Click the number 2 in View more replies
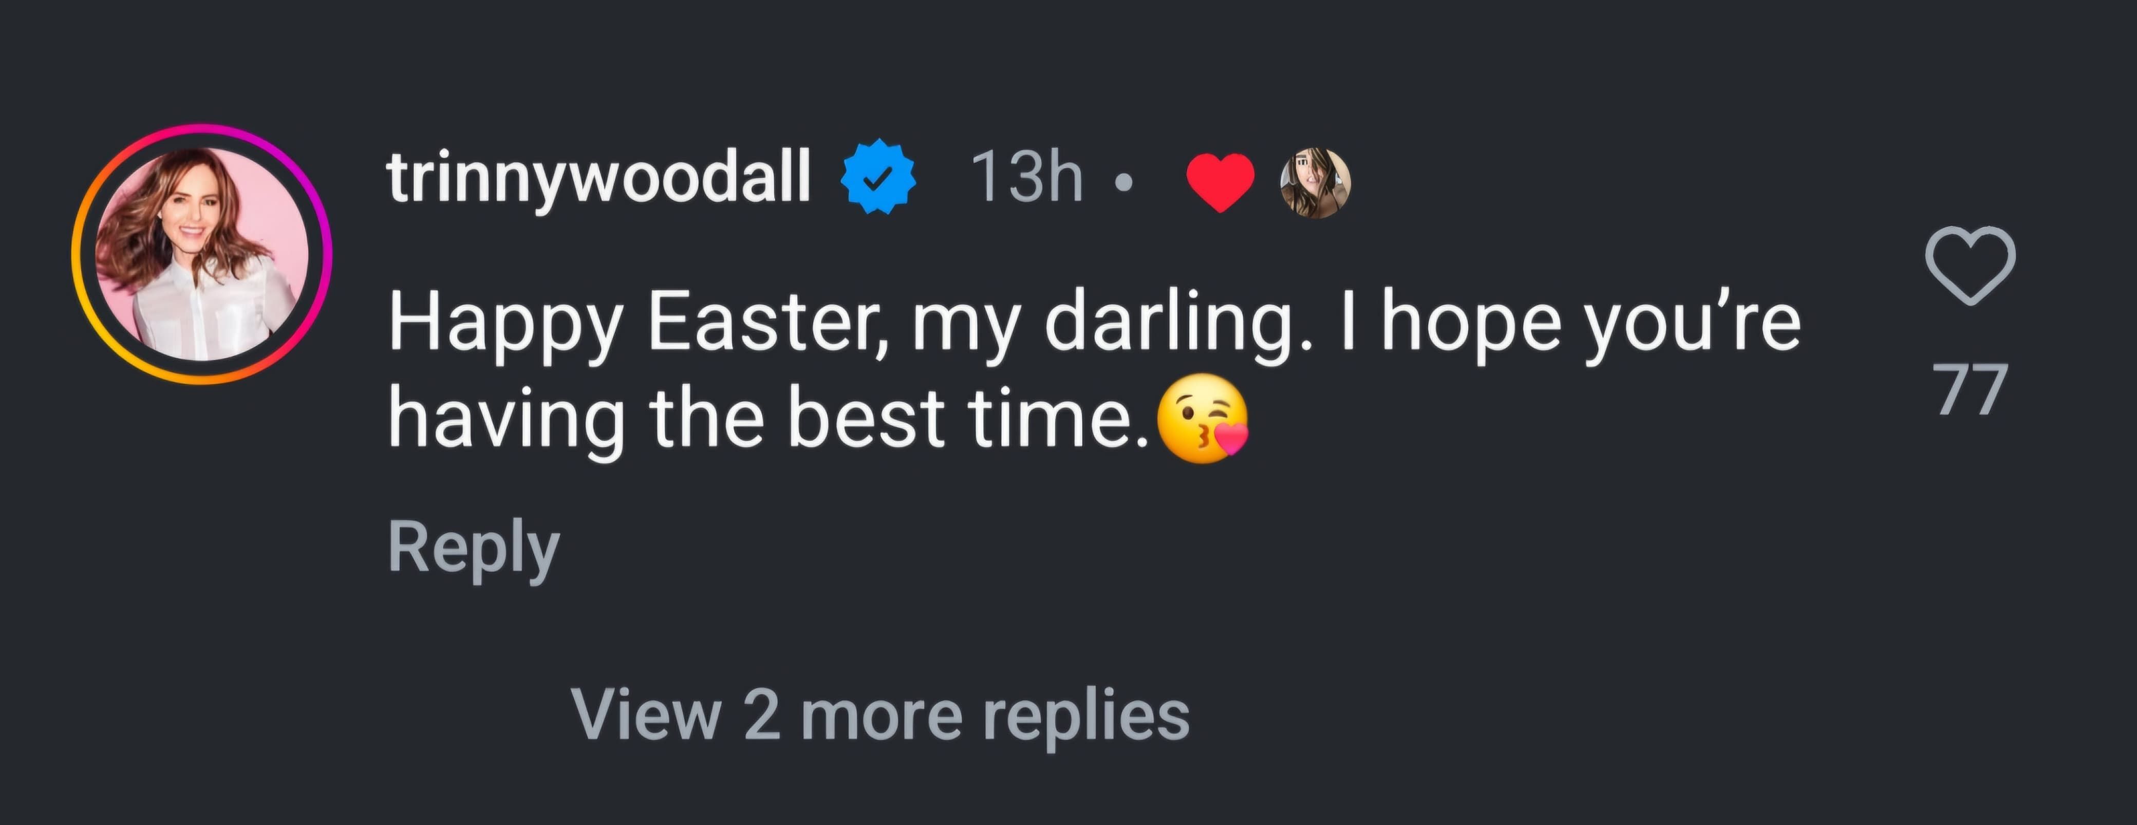This screenshot has width=2137, height=825. (x=761, y=715)
